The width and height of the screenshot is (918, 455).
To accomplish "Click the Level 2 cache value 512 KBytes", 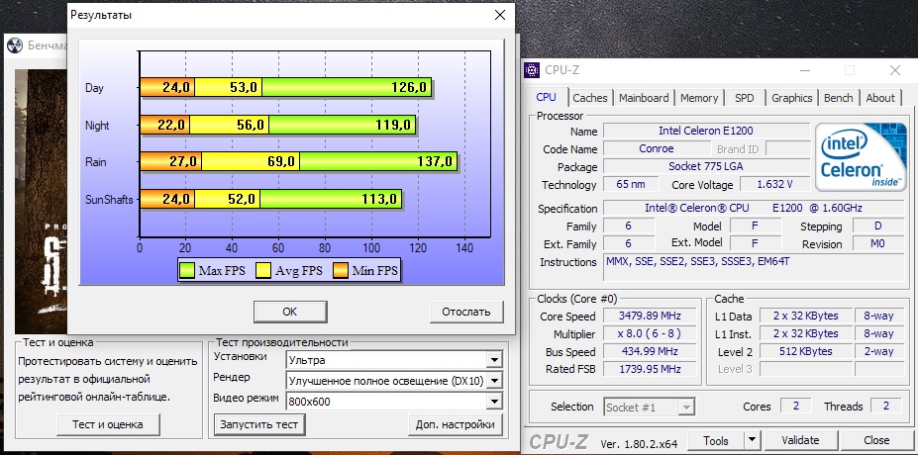I will (805, 351).
